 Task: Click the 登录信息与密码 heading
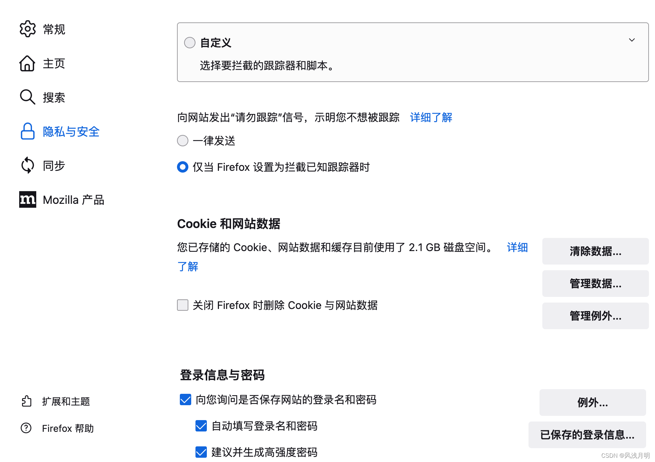click(222, 375)
